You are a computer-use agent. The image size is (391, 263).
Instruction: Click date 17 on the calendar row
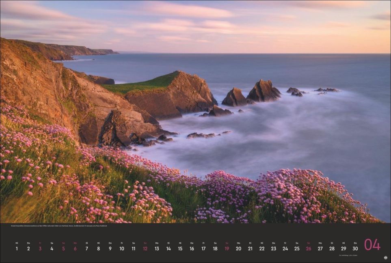point(203,248)
